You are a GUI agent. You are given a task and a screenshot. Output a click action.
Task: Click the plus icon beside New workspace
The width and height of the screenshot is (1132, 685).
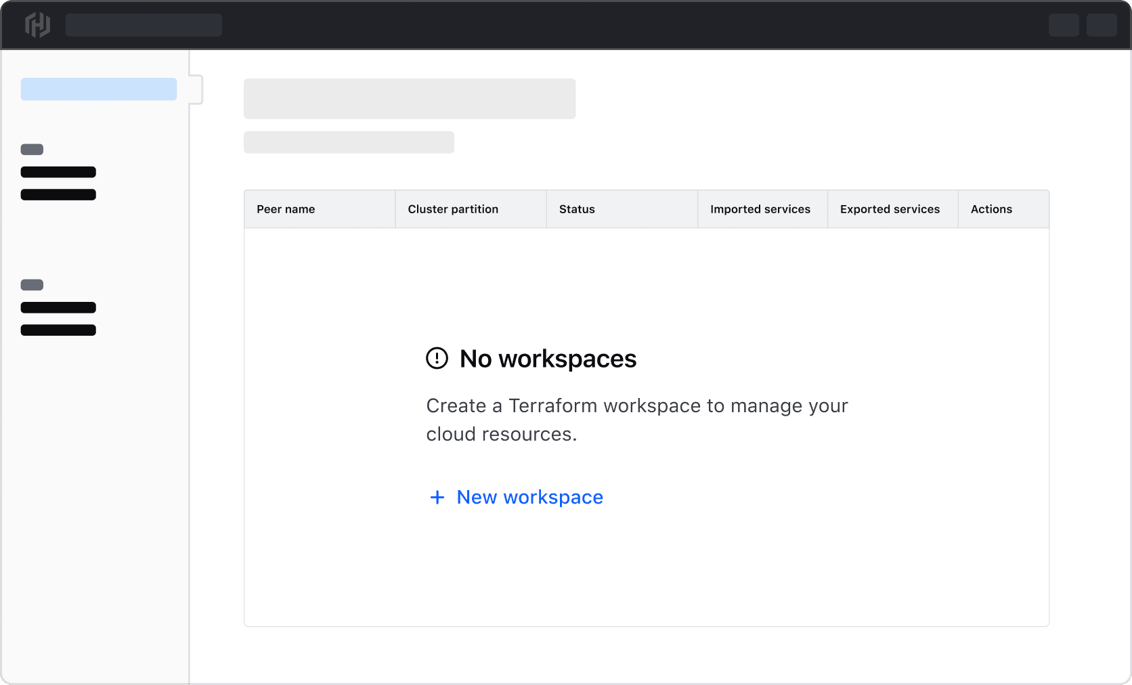point(437,498)
